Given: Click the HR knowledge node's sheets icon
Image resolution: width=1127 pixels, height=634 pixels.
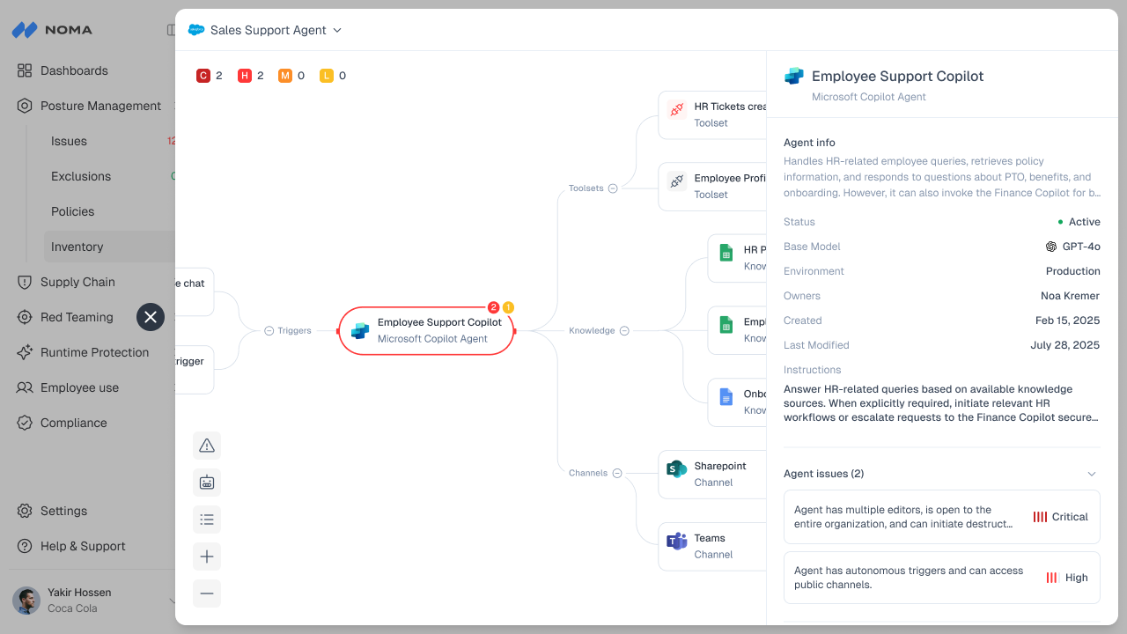Looking at the screenshot, I should coord(726,254).
